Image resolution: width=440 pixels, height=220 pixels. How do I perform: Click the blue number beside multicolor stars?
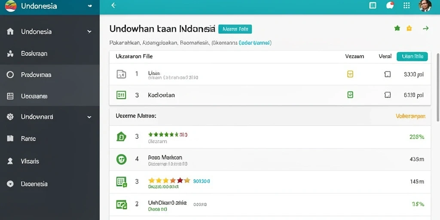click(202, 181)
